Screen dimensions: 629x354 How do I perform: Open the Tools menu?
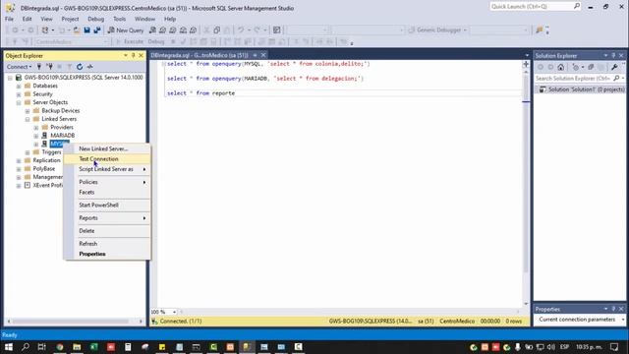tap(119, 19)
